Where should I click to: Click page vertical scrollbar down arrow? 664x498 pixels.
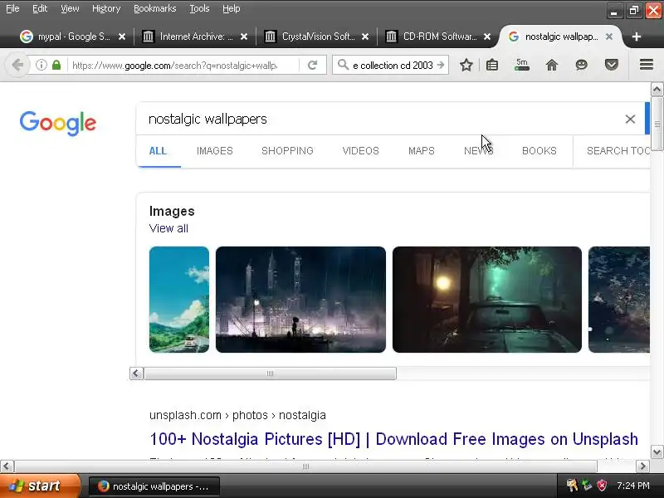[x=657, y=452]
